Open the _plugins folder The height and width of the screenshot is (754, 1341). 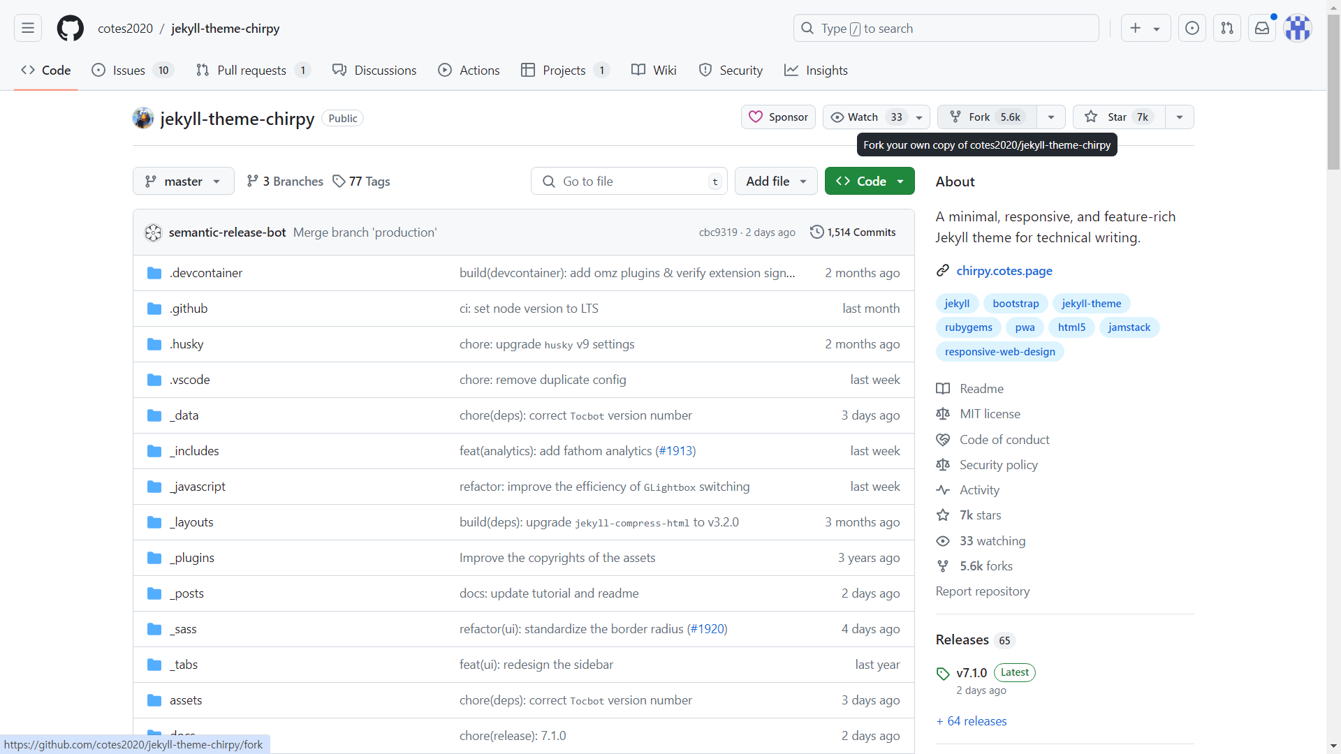coord(192,558)
